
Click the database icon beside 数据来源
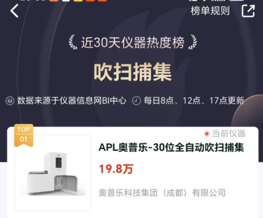[10, 101]
